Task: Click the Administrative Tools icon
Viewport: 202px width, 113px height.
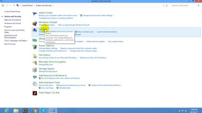Action: 35,84
